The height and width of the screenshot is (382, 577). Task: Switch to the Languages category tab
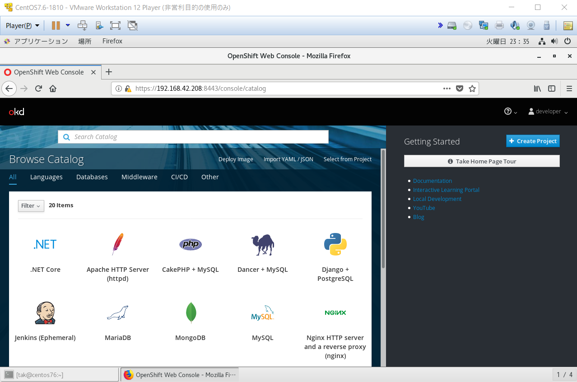[x=47, y=177]
